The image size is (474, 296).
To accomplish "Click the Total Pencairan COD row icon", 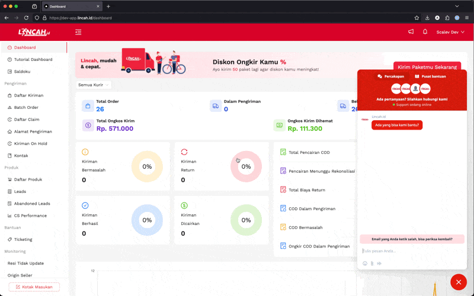I will pos(283,152).
